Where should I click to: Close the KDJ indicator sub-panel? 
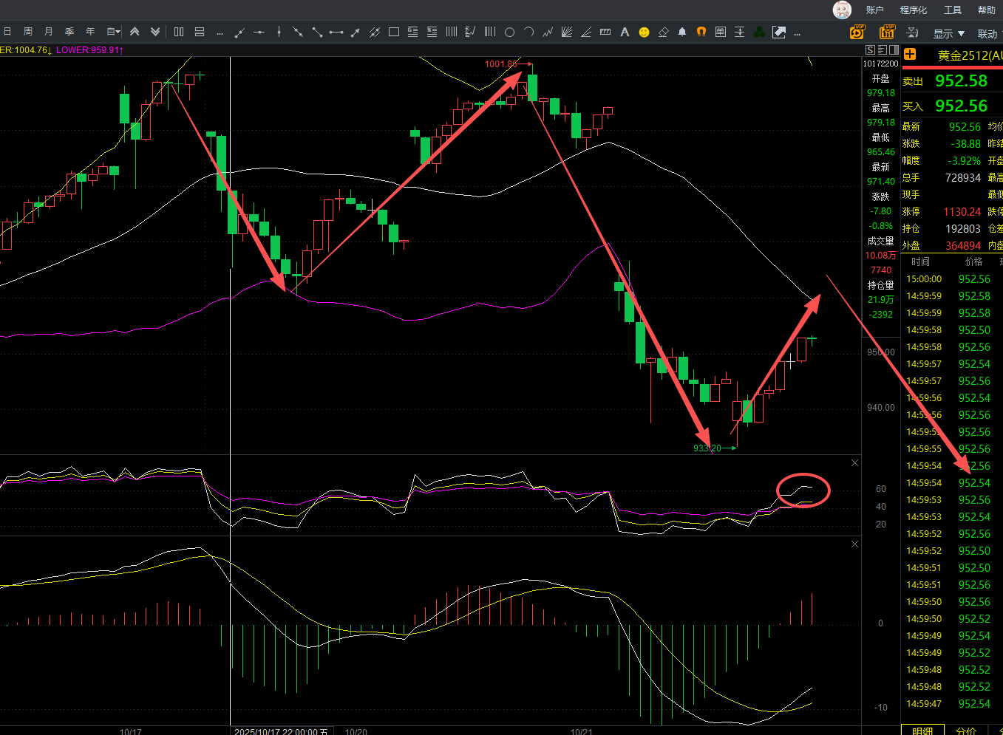(855, 462)
